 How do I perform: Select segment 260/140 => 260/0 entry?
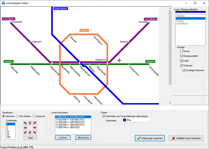point(73,127)
